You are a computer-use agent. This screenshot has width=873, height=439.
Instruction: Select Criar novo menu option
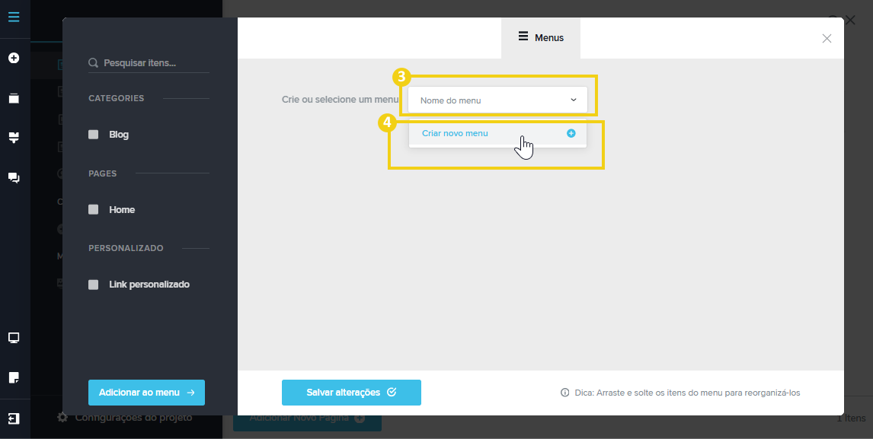click(x=497, y=134)
